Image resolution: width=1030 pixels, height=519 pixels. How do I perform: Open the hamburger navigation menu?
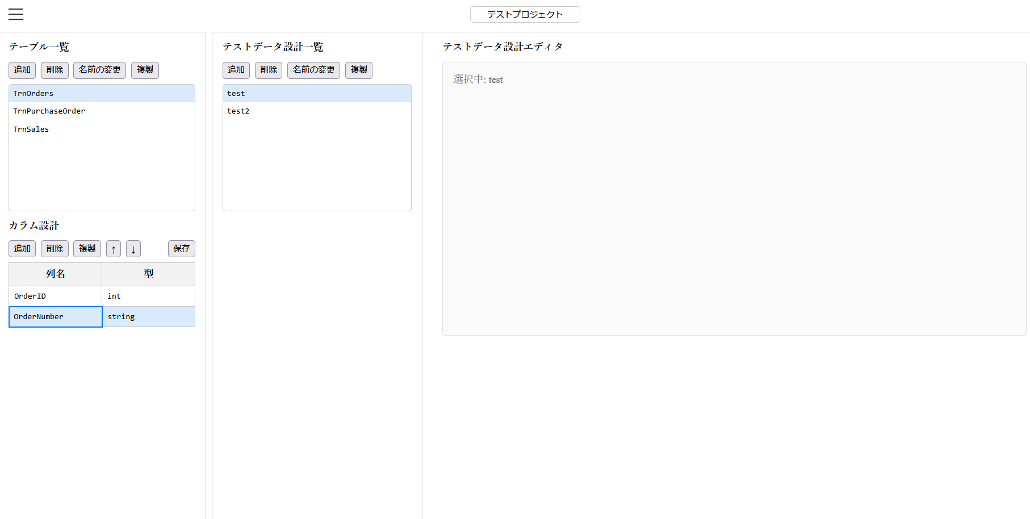coord(16,14)
